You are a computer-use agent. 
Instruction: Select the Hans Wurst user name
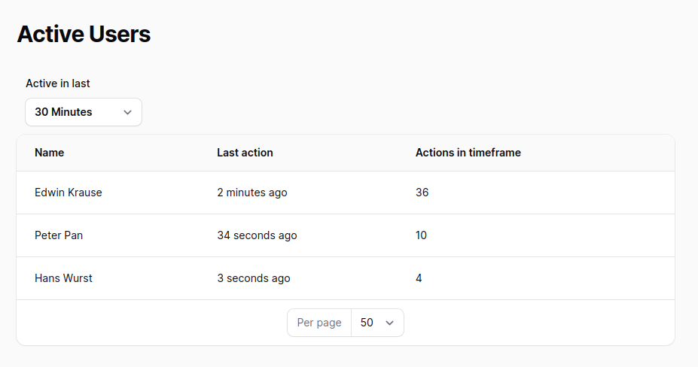(x=63, y=278)
